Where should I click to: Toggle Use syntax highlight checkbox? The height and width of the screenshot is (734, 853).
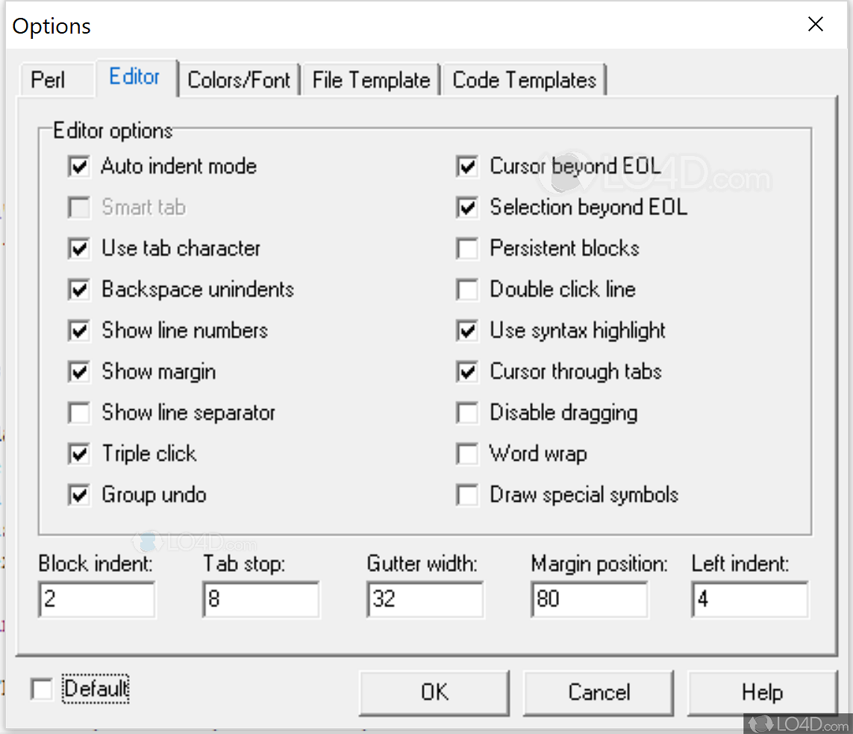(x=468, y=331)
